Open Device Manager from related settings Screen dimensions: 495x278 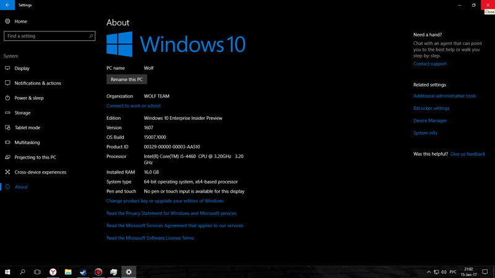click(429, 120)
